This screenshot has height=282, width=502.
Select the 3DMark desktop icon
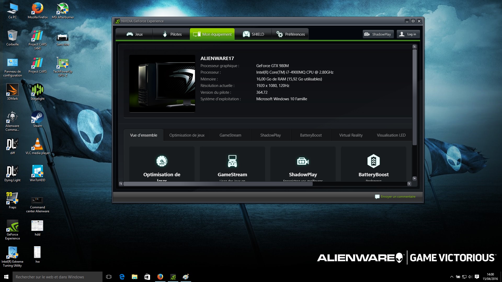(x=13, y=92)
